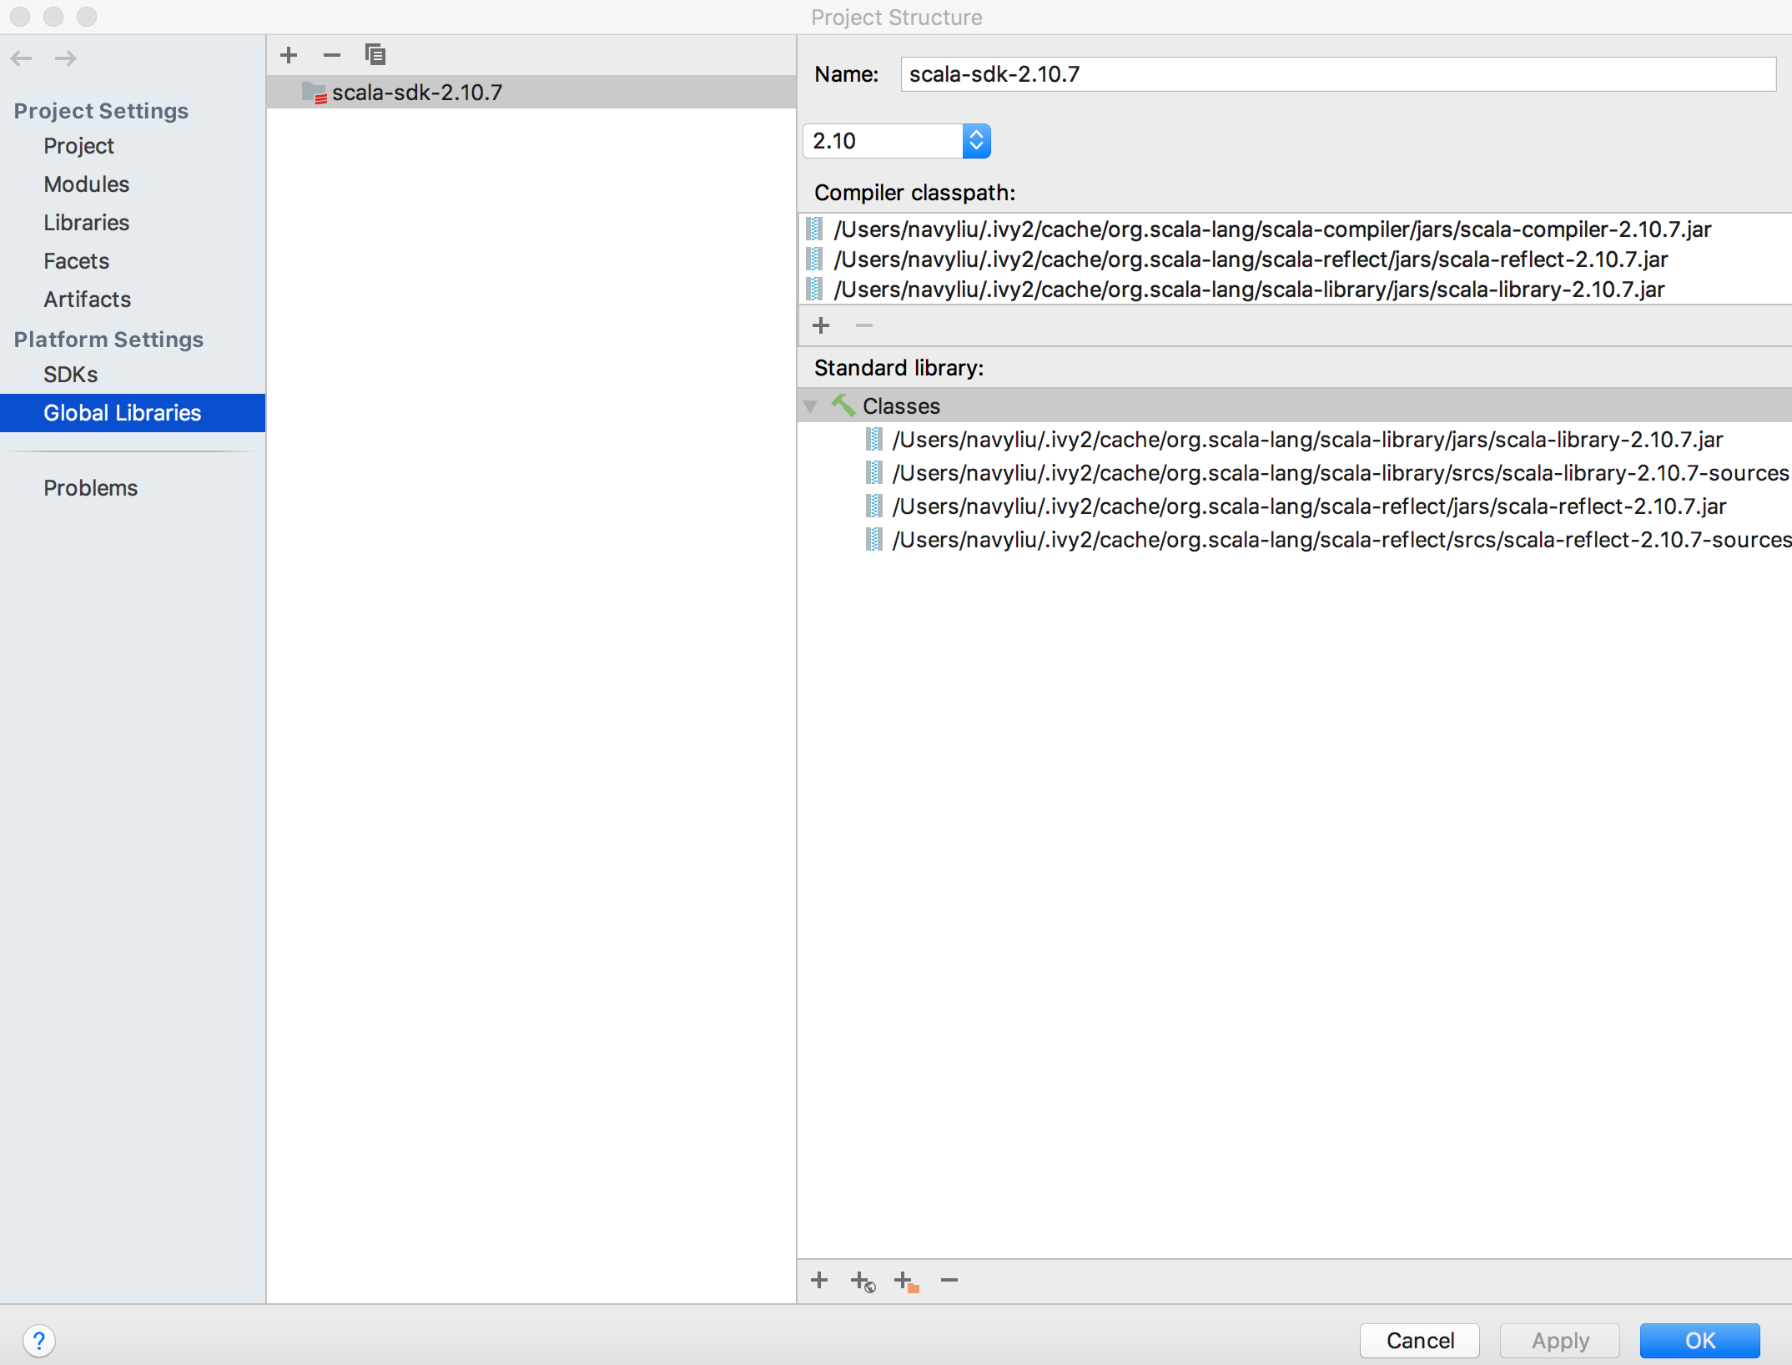Click the OK button
Image resolution: width=1792 pixels, height=1365 pixels.
[1699, 1340]
